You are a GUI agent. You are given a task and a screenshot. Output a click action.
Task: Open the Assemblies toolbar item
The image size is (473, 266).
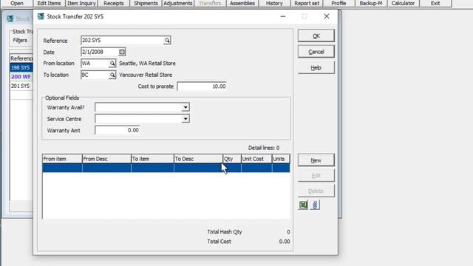pyautogui.click(x=242, y=3)
